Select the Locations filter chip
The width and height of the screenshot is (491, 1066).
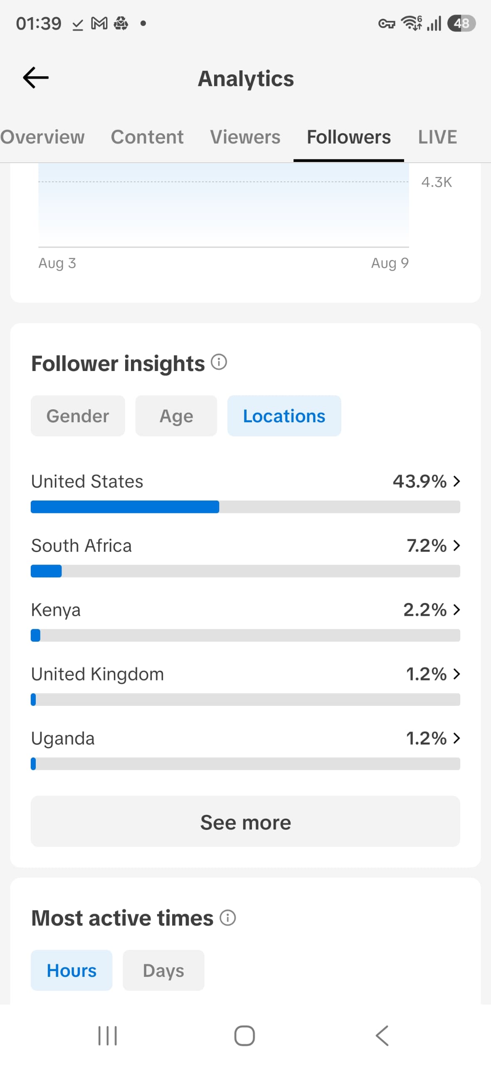click(284, 416)
